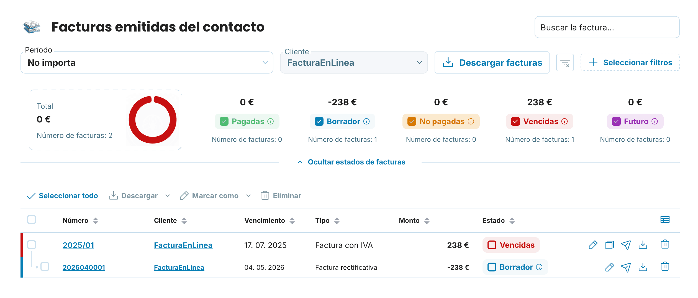This screenshot has height=298, width=698.
Task: Toggle Vencidas status box in row 2025/01
Action: click(492, 245)
